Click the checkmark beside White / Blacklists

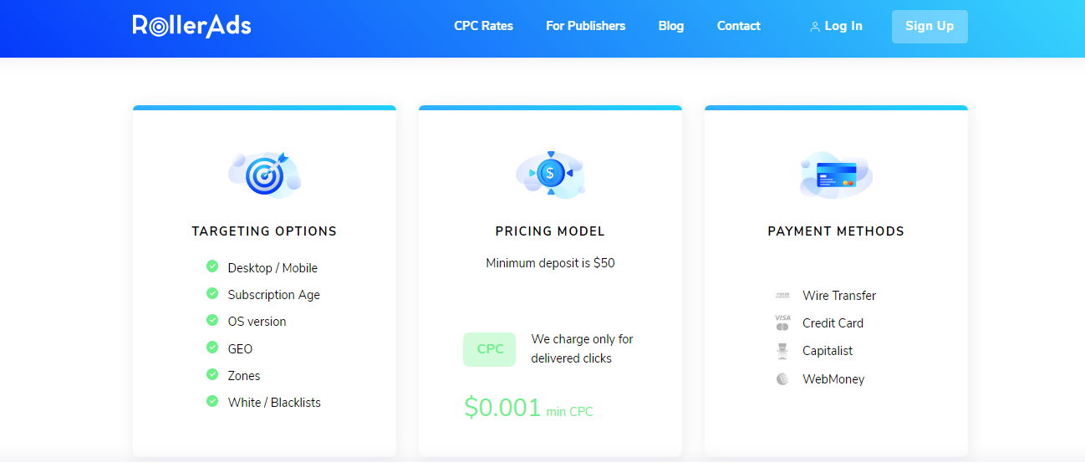click(212, 402)
